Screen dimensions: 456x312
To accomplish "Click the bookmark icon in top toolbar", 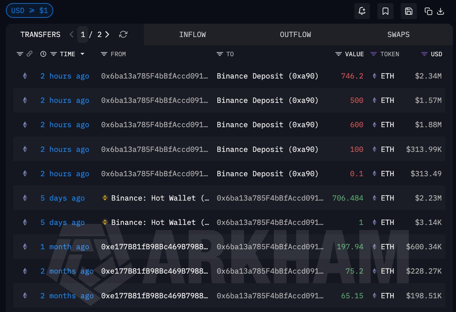I will pos(385,11).
